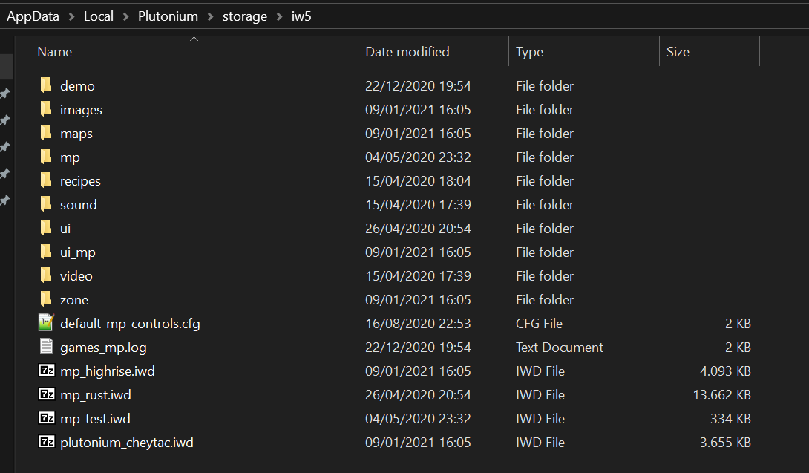
Task: Click the ui folder icon
Action: (46, 227)
